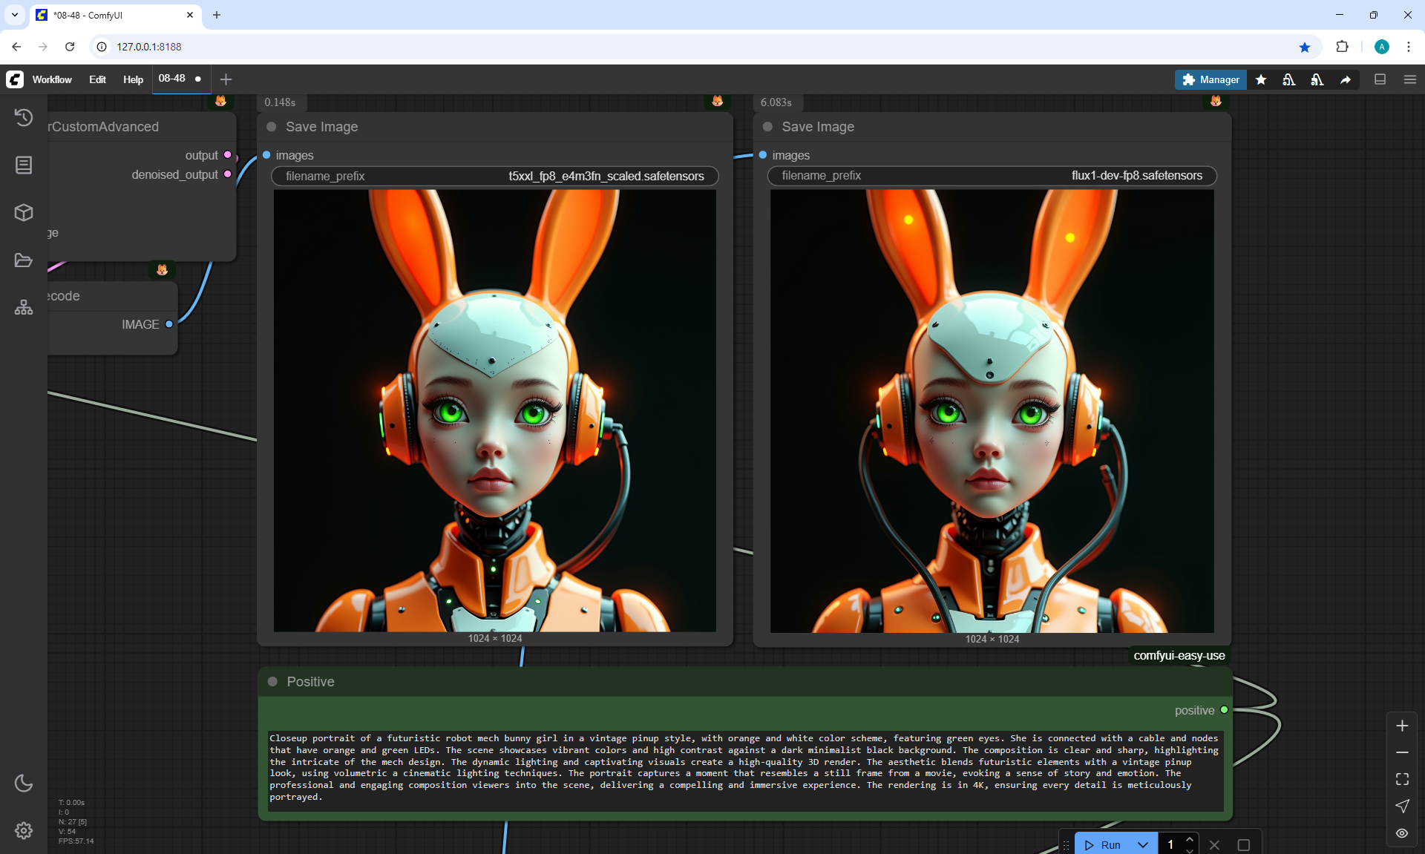This screenshot has width=1425, height=854.
Task: Click the Manager button
Action: [x=1211, y=79]
